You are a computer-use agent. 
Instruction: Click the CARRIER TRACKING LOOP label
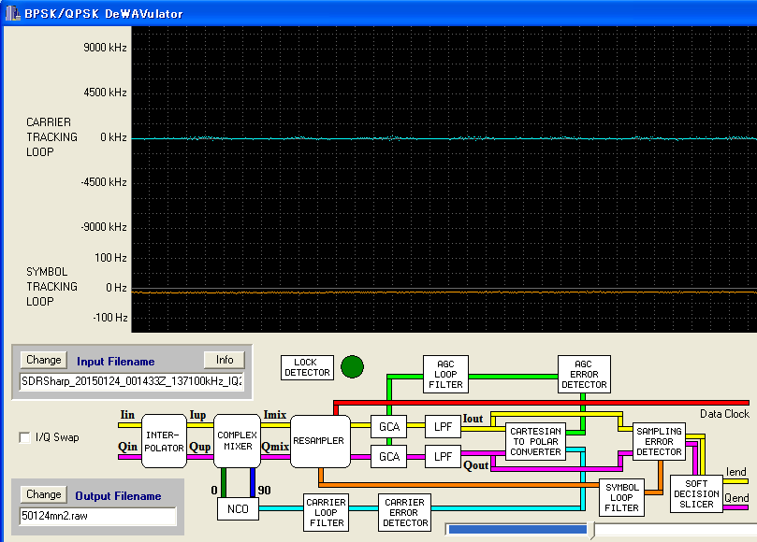(x=51, y=137)
